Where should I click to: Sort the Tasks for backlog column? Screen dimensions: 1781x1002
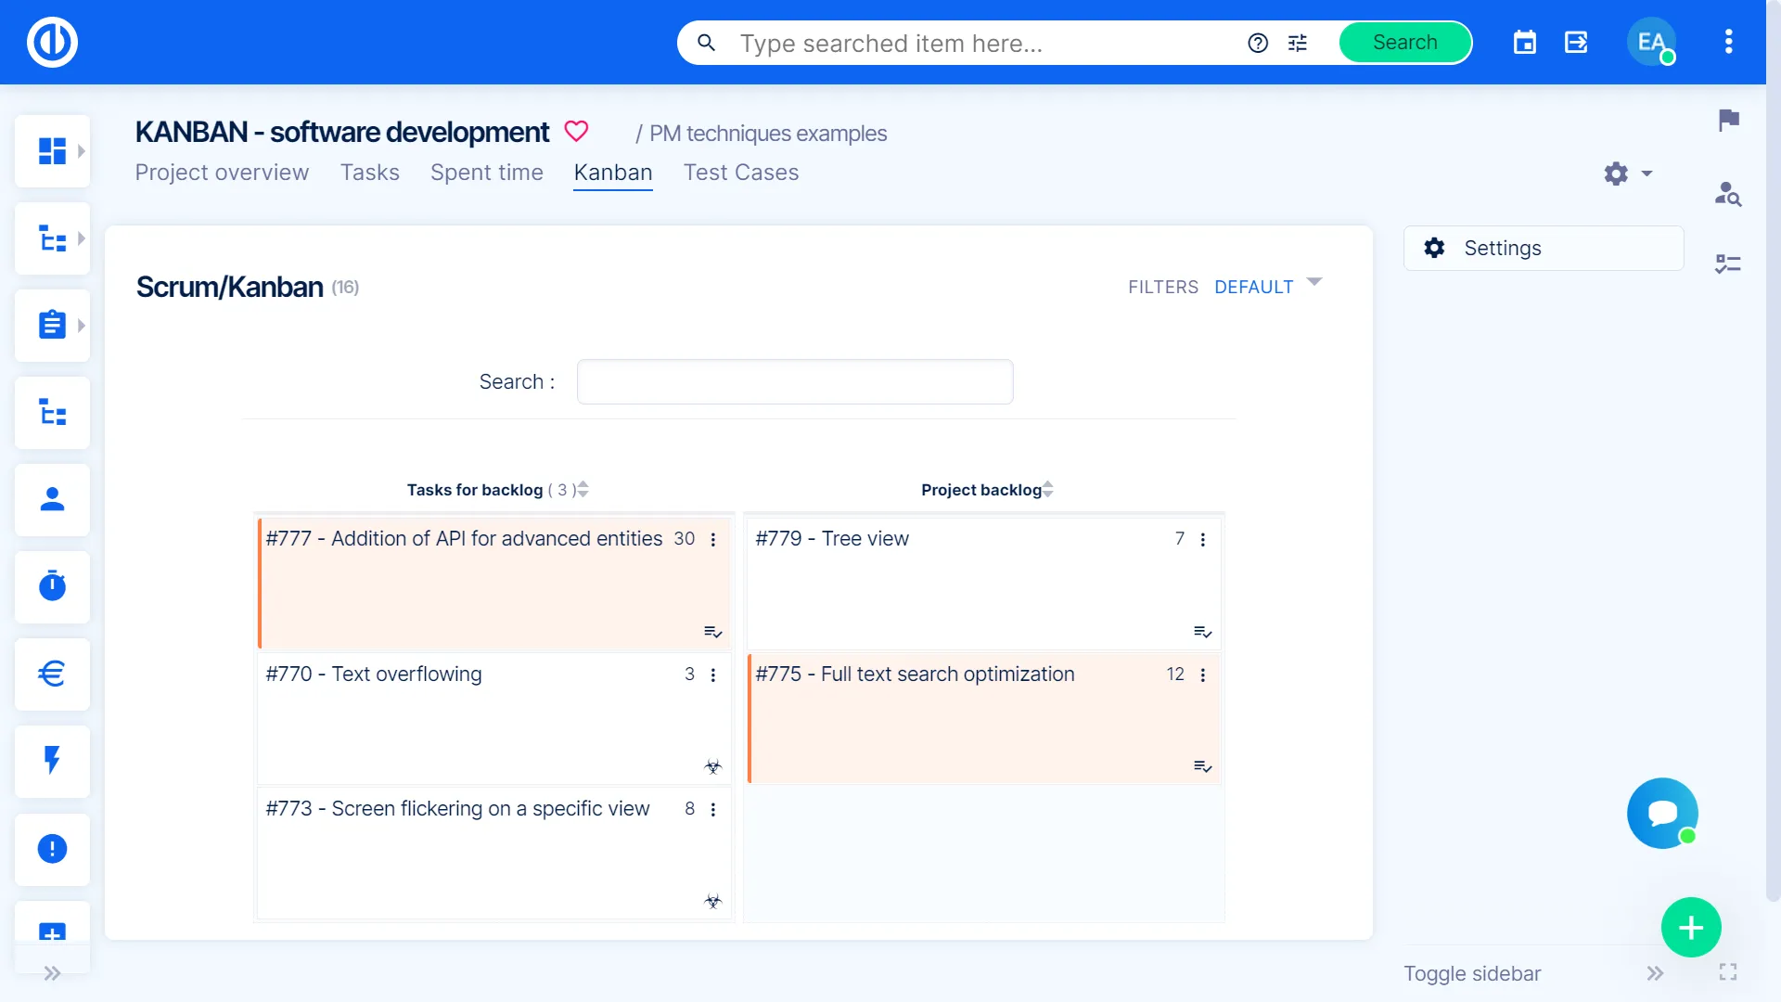[583, 490]
